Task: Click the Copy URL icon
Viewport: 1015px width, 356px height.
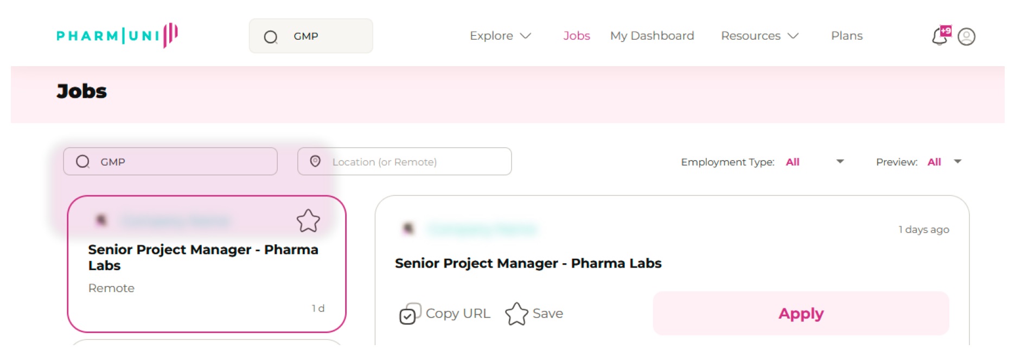Action: coord(410,314)
